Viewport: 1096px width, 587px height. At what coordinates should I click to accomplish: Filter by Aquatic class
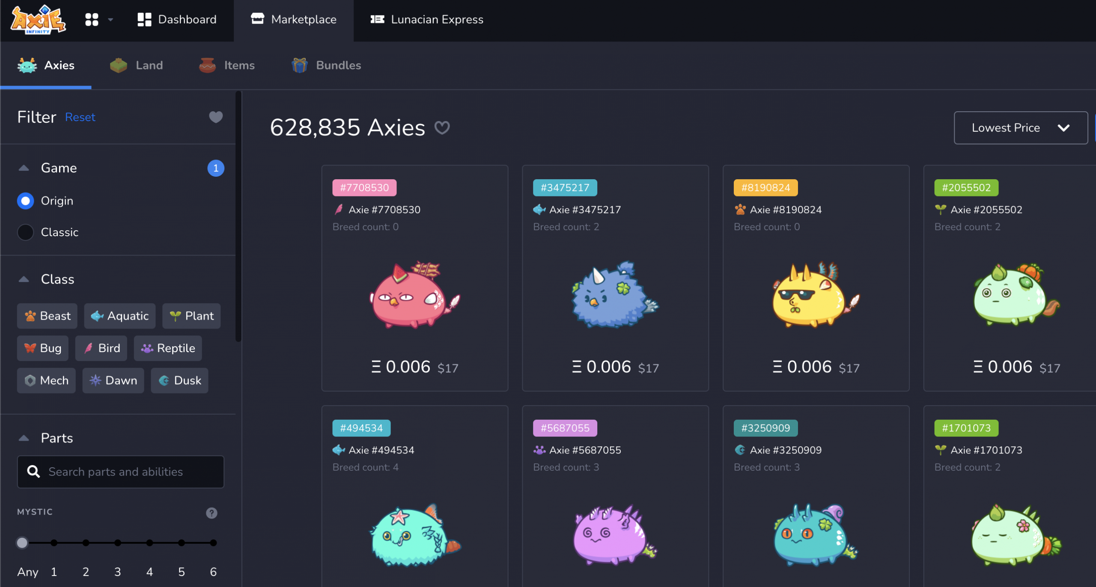pyautogui.click(x=120, y=316)
